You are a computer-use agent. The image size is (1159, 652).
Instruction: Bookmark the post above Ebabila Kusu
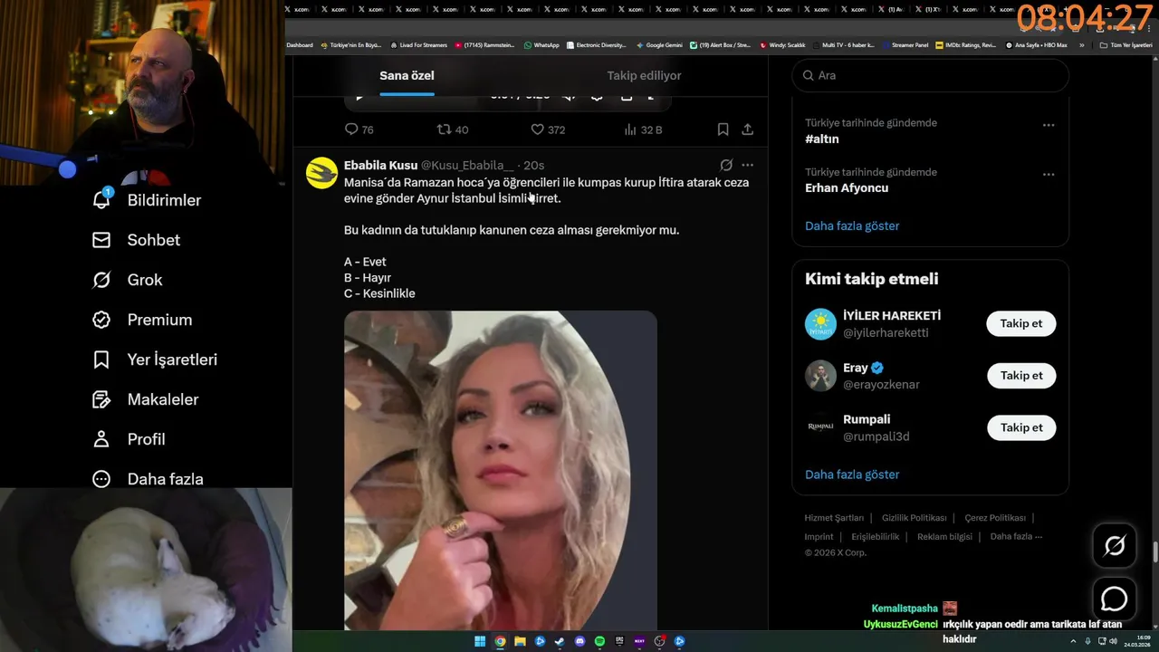pyautogui.click(x=723, y=129)
